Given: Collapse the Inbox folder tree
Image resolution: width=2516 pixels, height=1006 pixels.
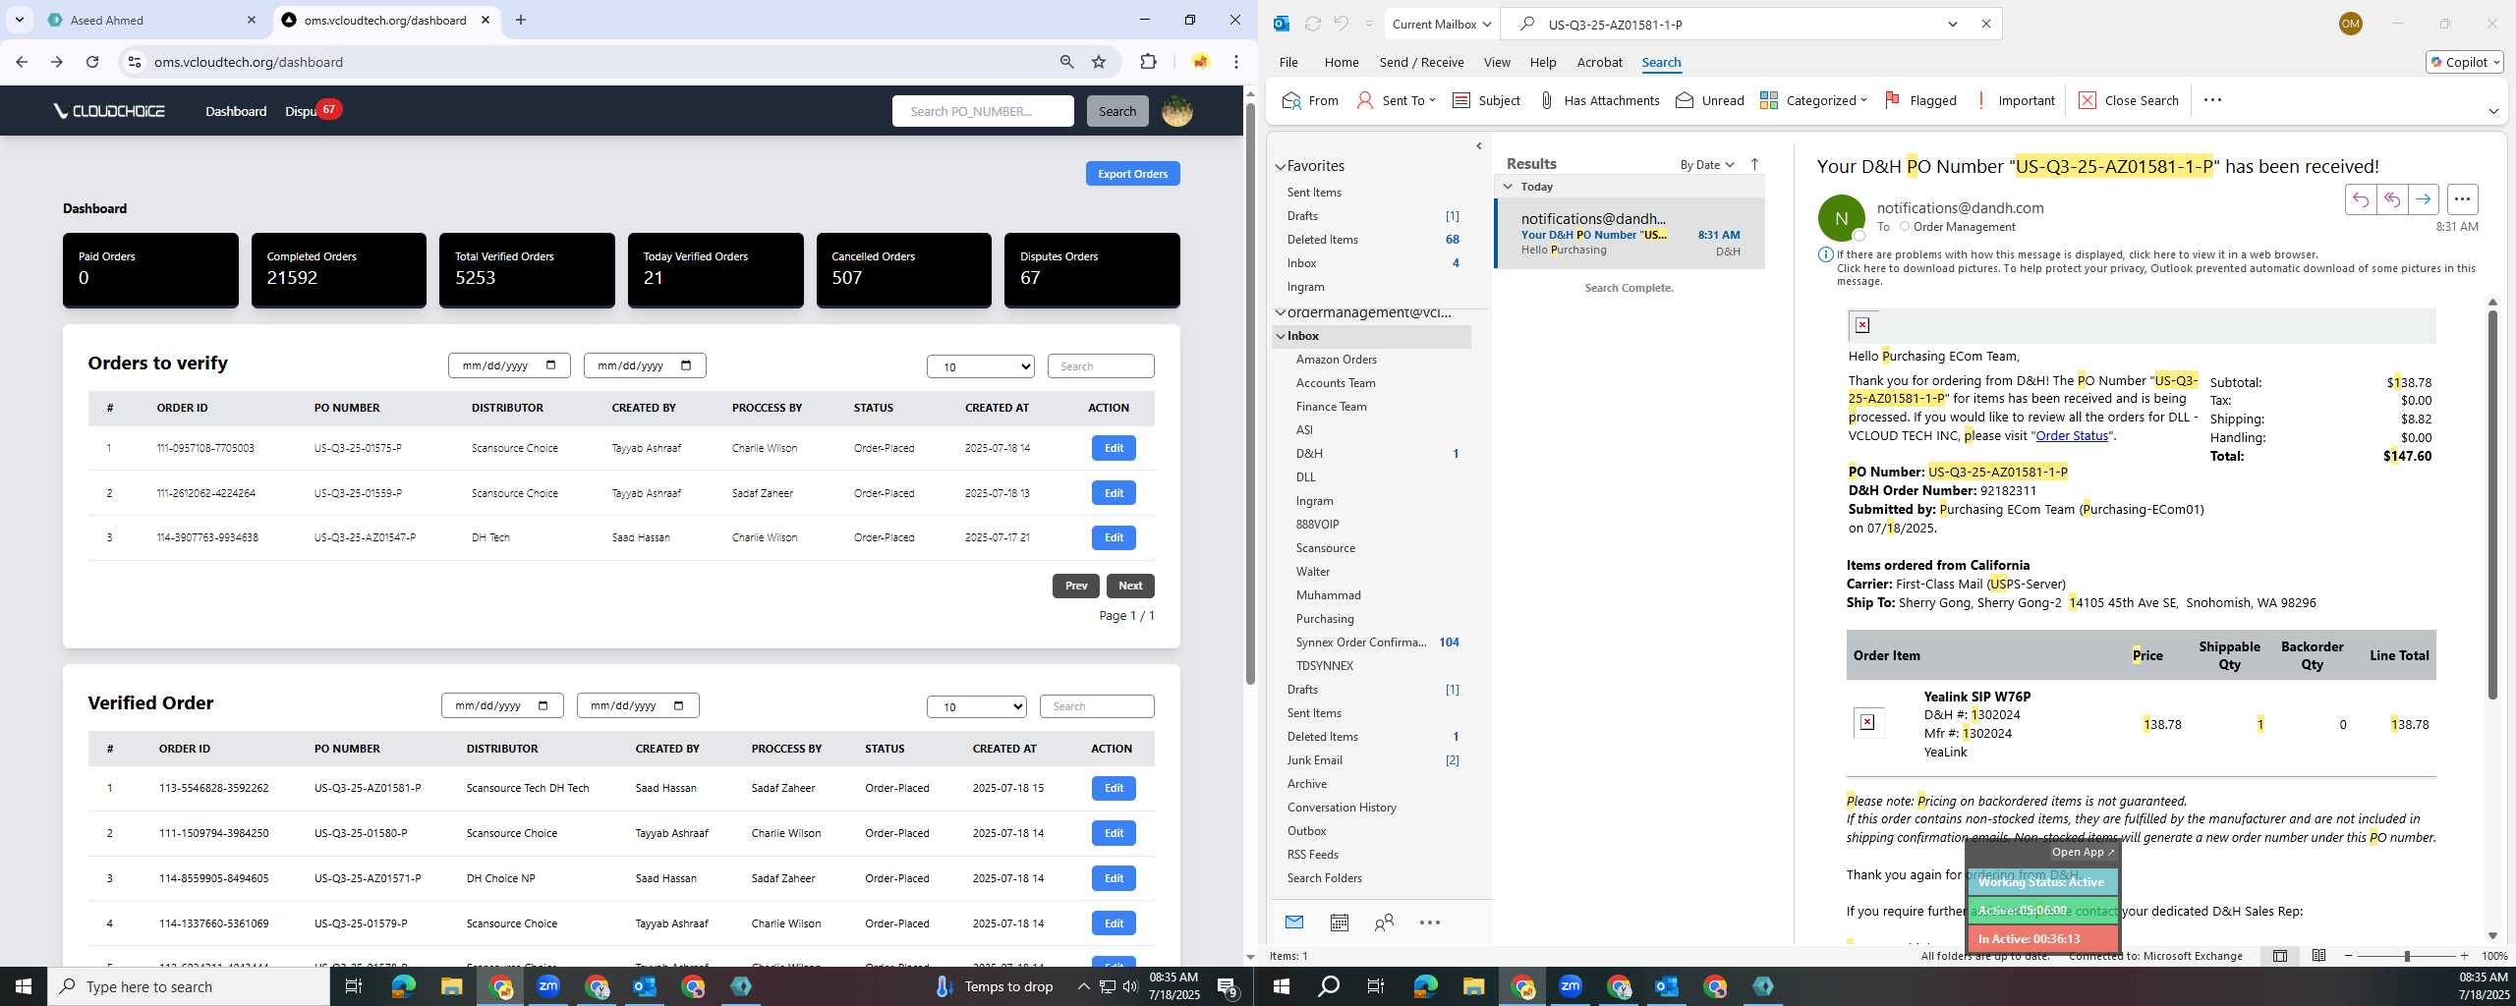Looking at the screenshot, I should pos(1281,336).
